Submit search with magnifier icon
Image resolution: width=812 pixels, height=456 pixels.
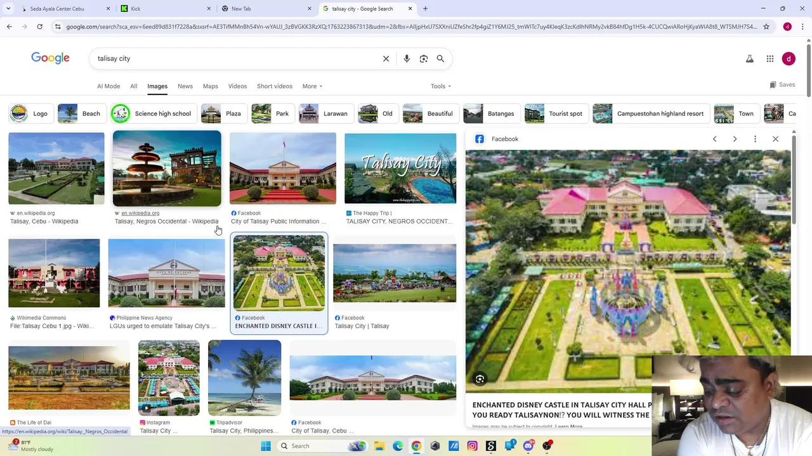440,58
